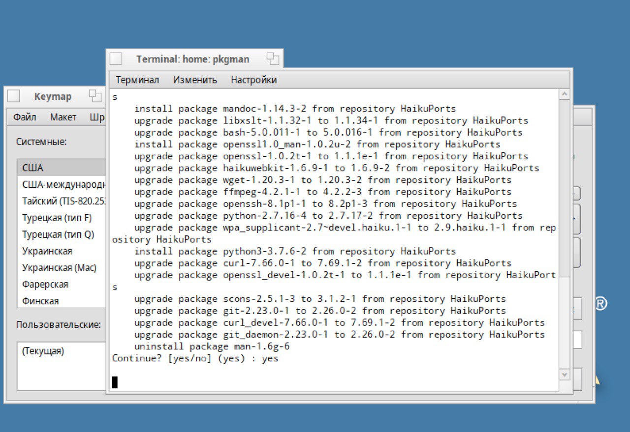Click Terminal window zoom icon
This screenshot has width=630, height=432.
click(x=273, y=59)
